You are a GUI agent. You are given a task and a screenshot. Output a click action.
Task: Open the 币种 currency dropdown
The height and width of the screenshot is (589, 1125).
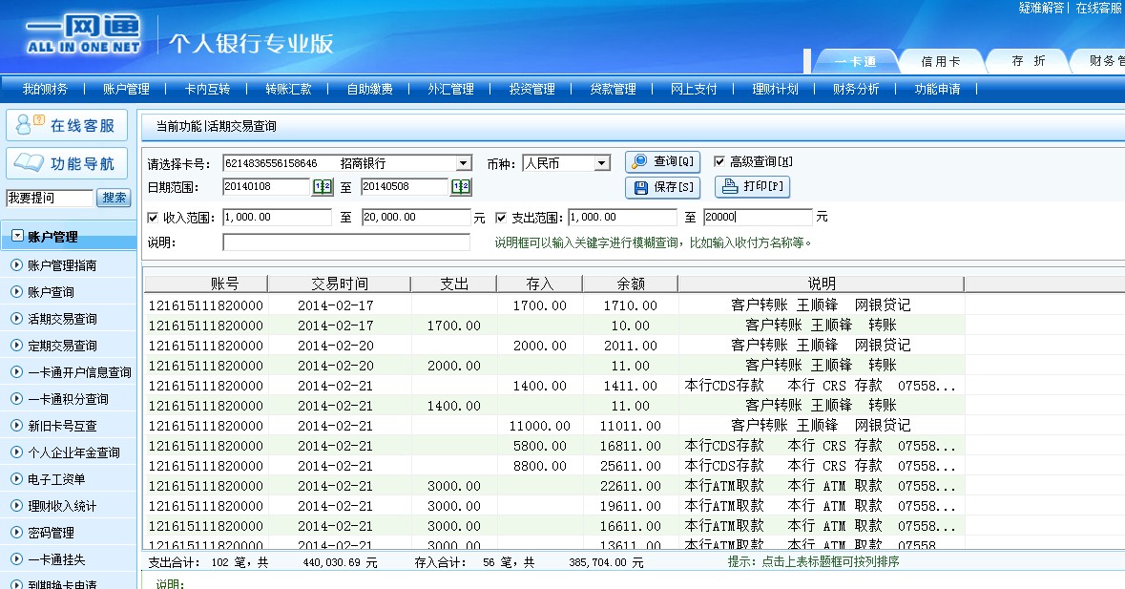pos(601,163)
